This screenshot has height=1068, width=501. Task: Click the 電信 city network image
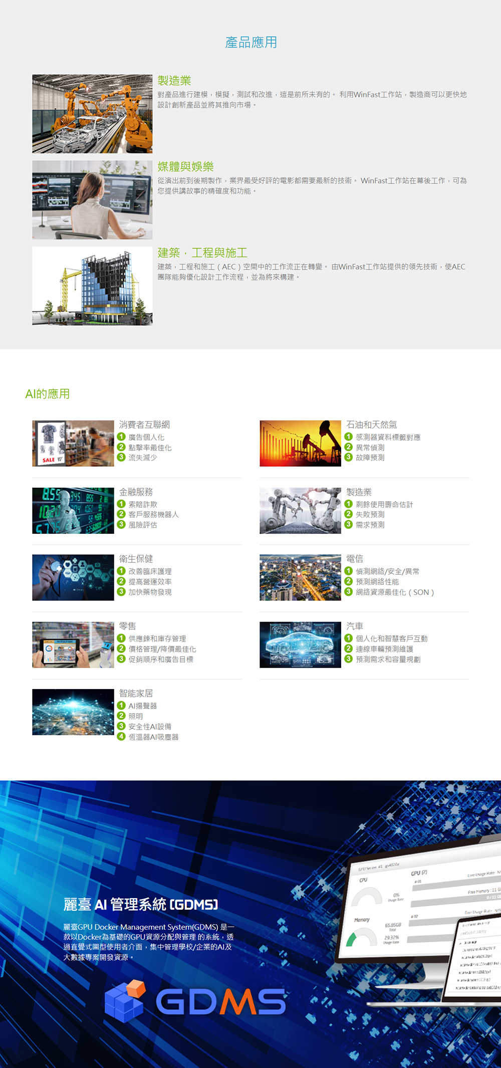301,577
